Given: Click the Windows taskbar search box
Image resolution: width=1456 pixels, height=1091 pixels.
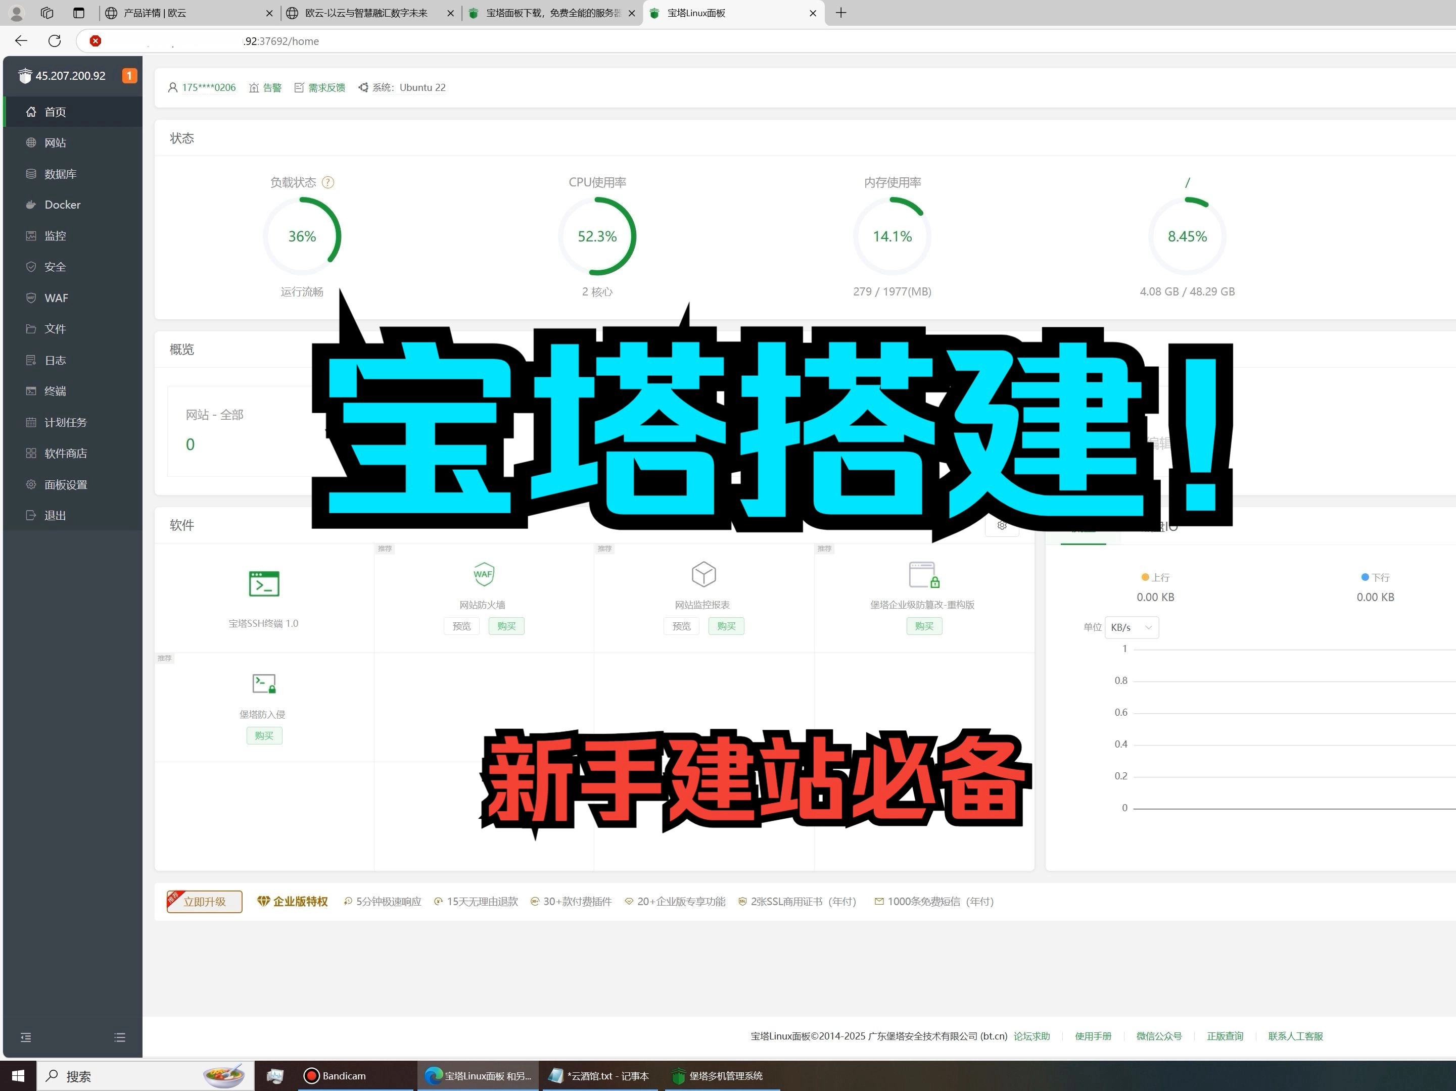Looking at the screenshot, I should point(145,1076).
